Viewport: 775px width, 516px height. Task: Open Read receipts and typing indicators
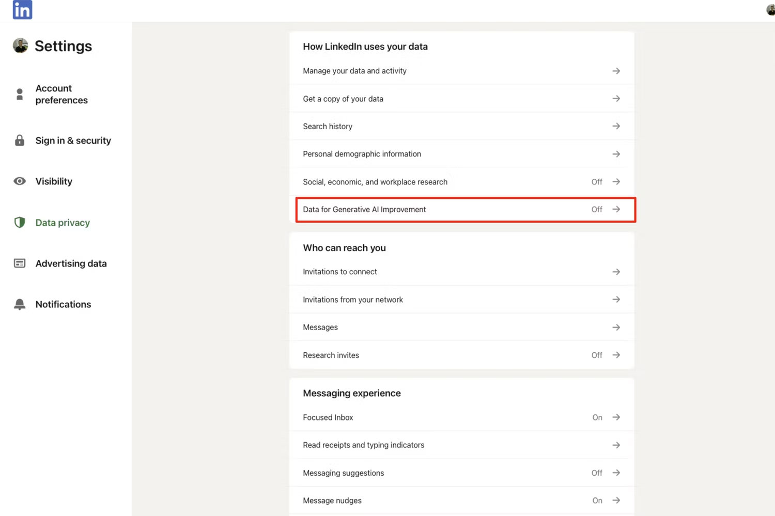point(461,445)
